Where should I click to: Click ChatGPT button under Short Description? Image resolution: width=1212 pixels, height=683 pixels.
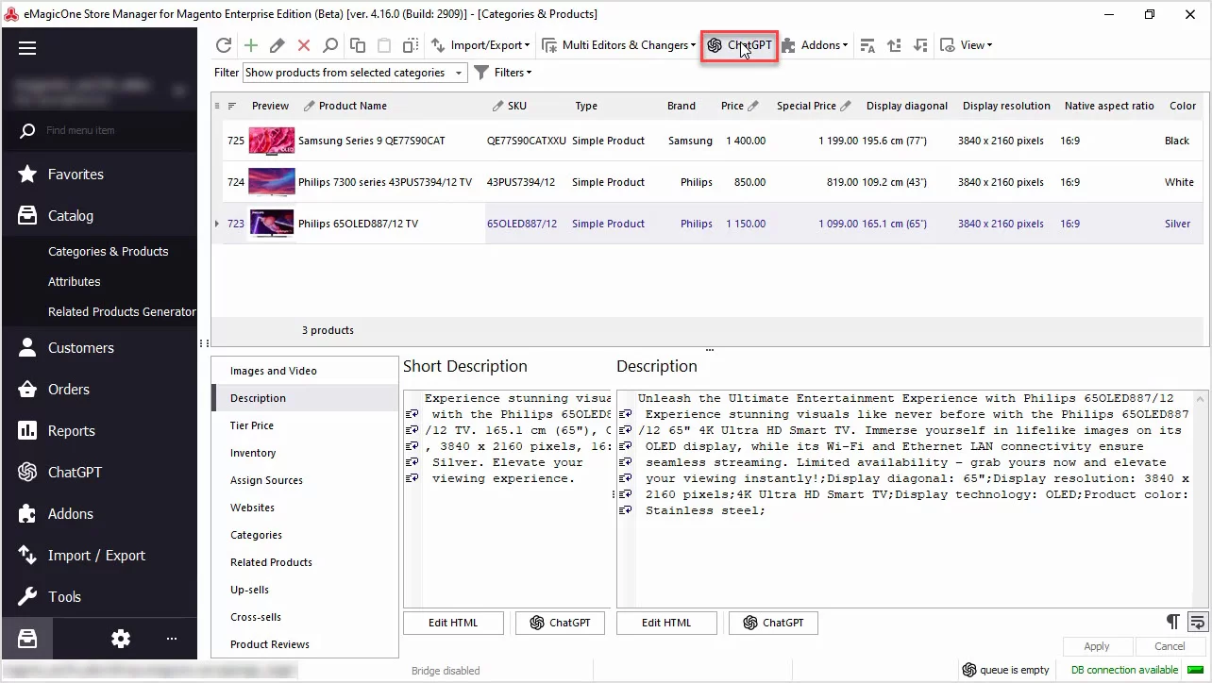[x=560, y=623]
